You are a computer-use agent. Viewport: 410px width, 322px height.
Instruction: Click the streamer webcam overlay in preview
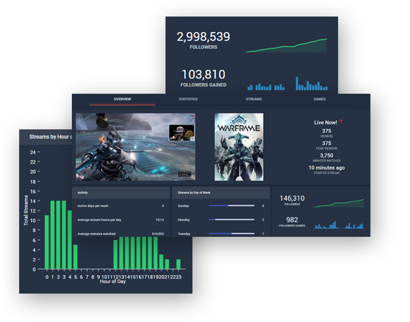182,133
